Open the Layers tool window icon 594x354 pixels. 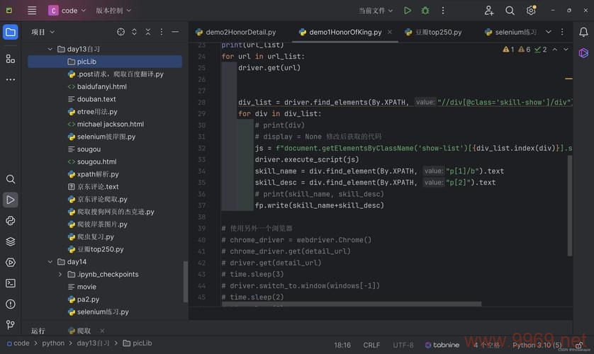click(x=10, y=241)
